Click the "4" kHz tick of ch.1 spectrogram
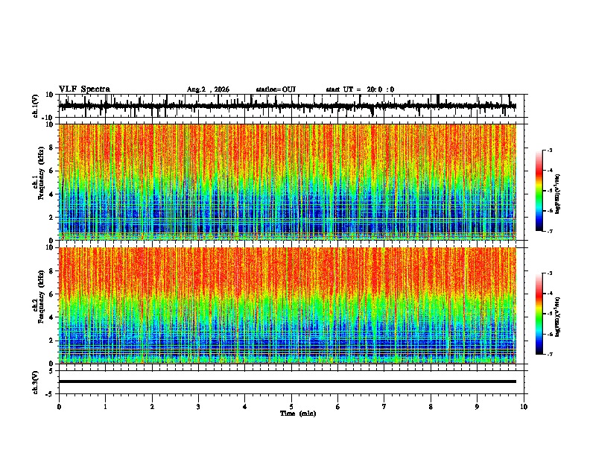Viewport: 590px width, 456px height. 51,194
